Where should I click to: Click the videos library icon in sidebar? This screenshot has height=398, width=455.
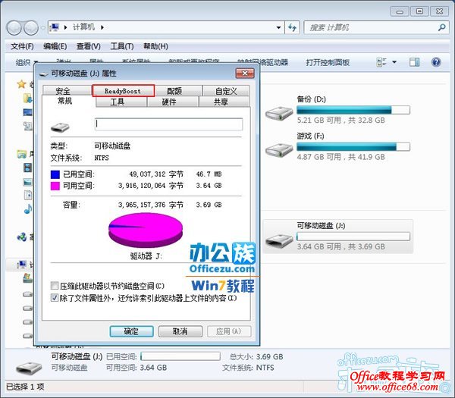tap(28, 168)
